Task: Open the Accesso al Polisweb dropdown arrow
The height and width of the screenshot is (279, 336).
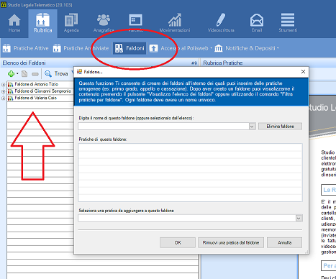Action: (212, 48)
